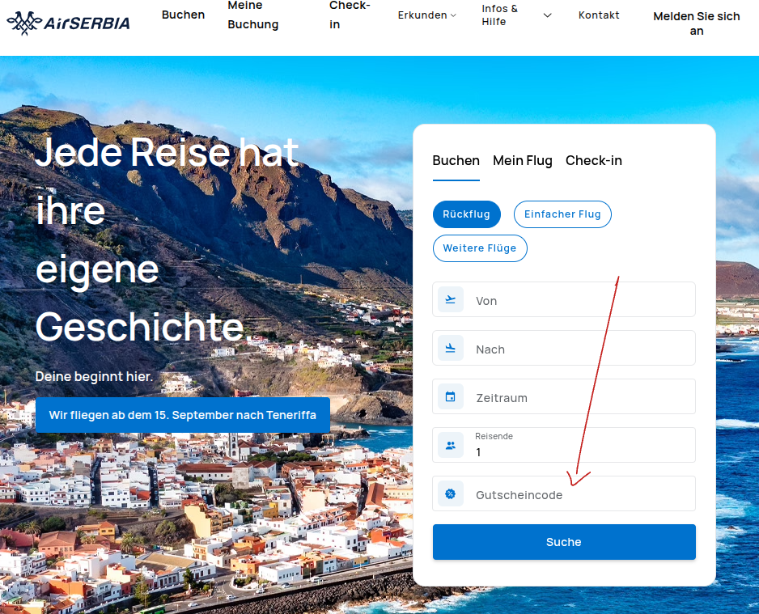The image size is (759, 614).
Task: Click the chevron icon beside Infos & Hilfe
Action: (x=547, y=14)
